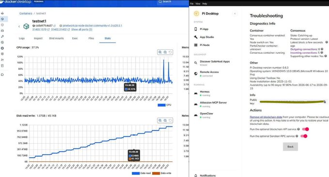
Task: Toggle the Data read series in legend
Action: click(x=141, y=173)
